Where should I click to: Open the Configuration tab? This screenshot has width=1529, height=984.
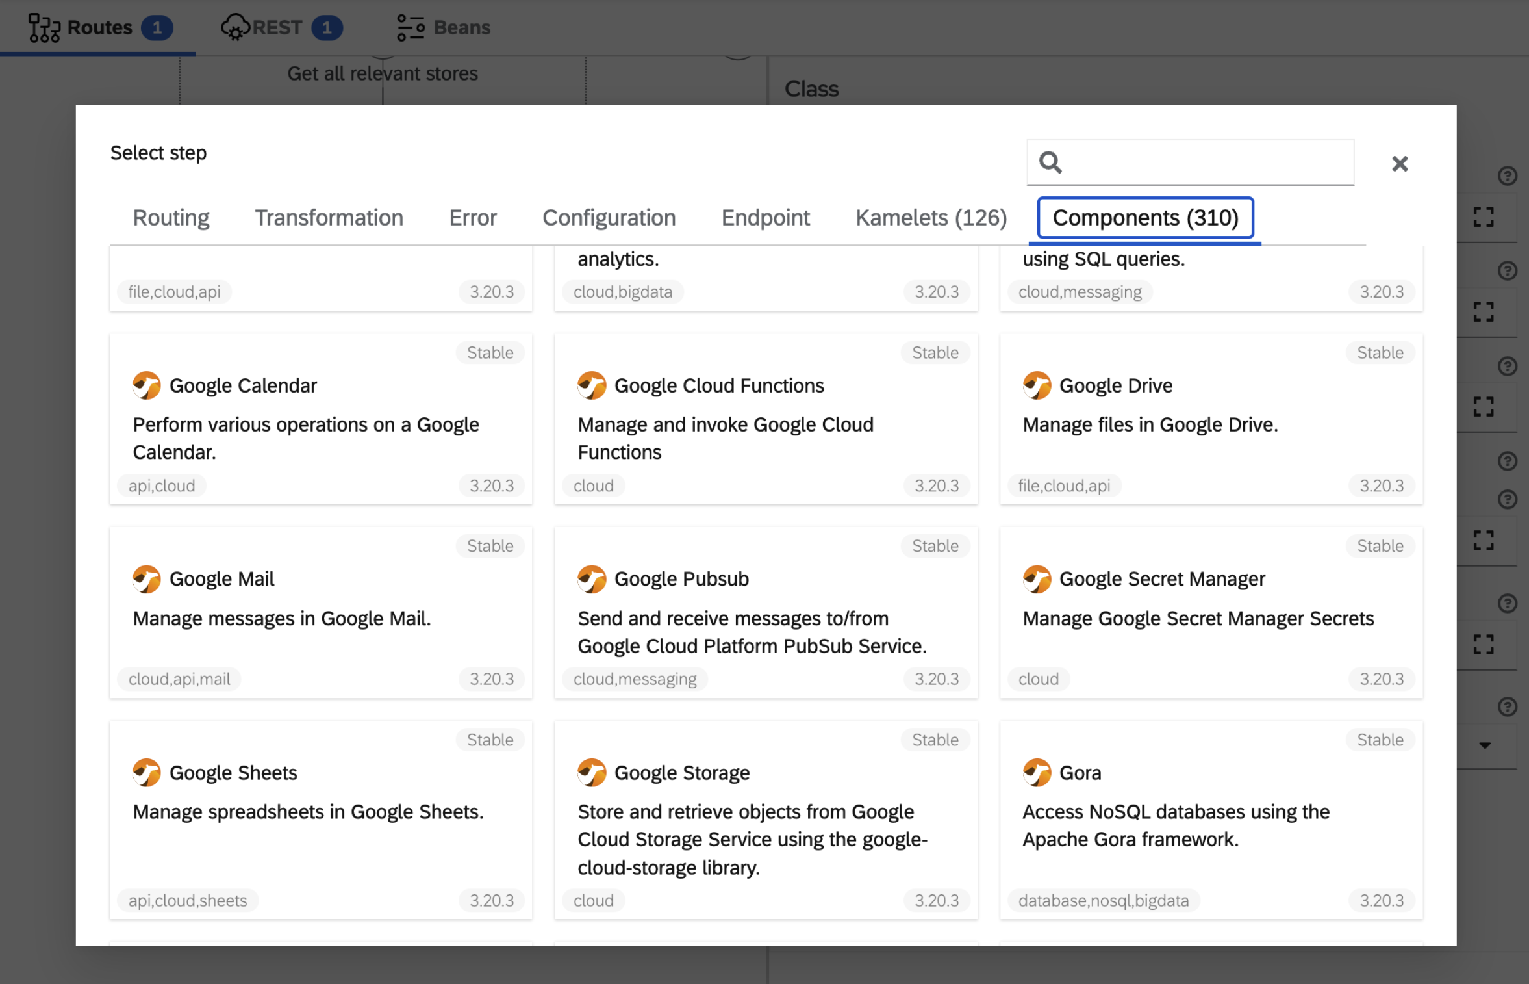point(609,218)
